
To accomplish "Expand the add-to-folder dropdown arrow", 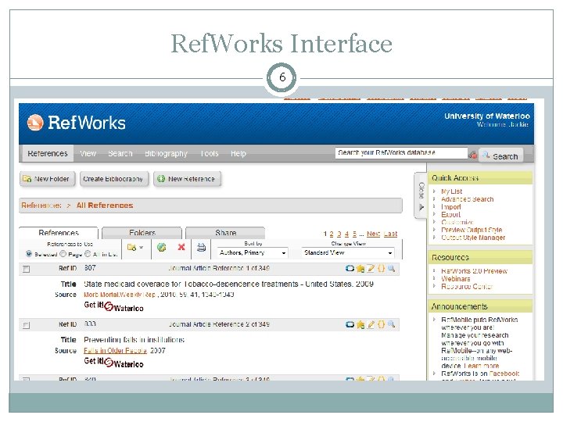I will point(141,247).
